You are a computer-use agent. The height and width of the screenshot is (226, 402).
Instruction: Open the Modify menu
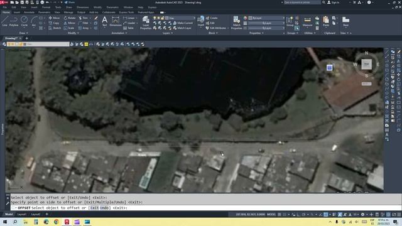(x=97, y=7)
